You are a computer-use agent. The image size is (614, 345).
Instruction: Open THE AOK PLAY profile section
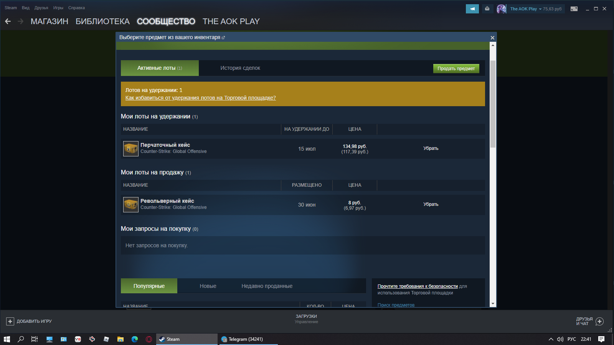point(231,21)
